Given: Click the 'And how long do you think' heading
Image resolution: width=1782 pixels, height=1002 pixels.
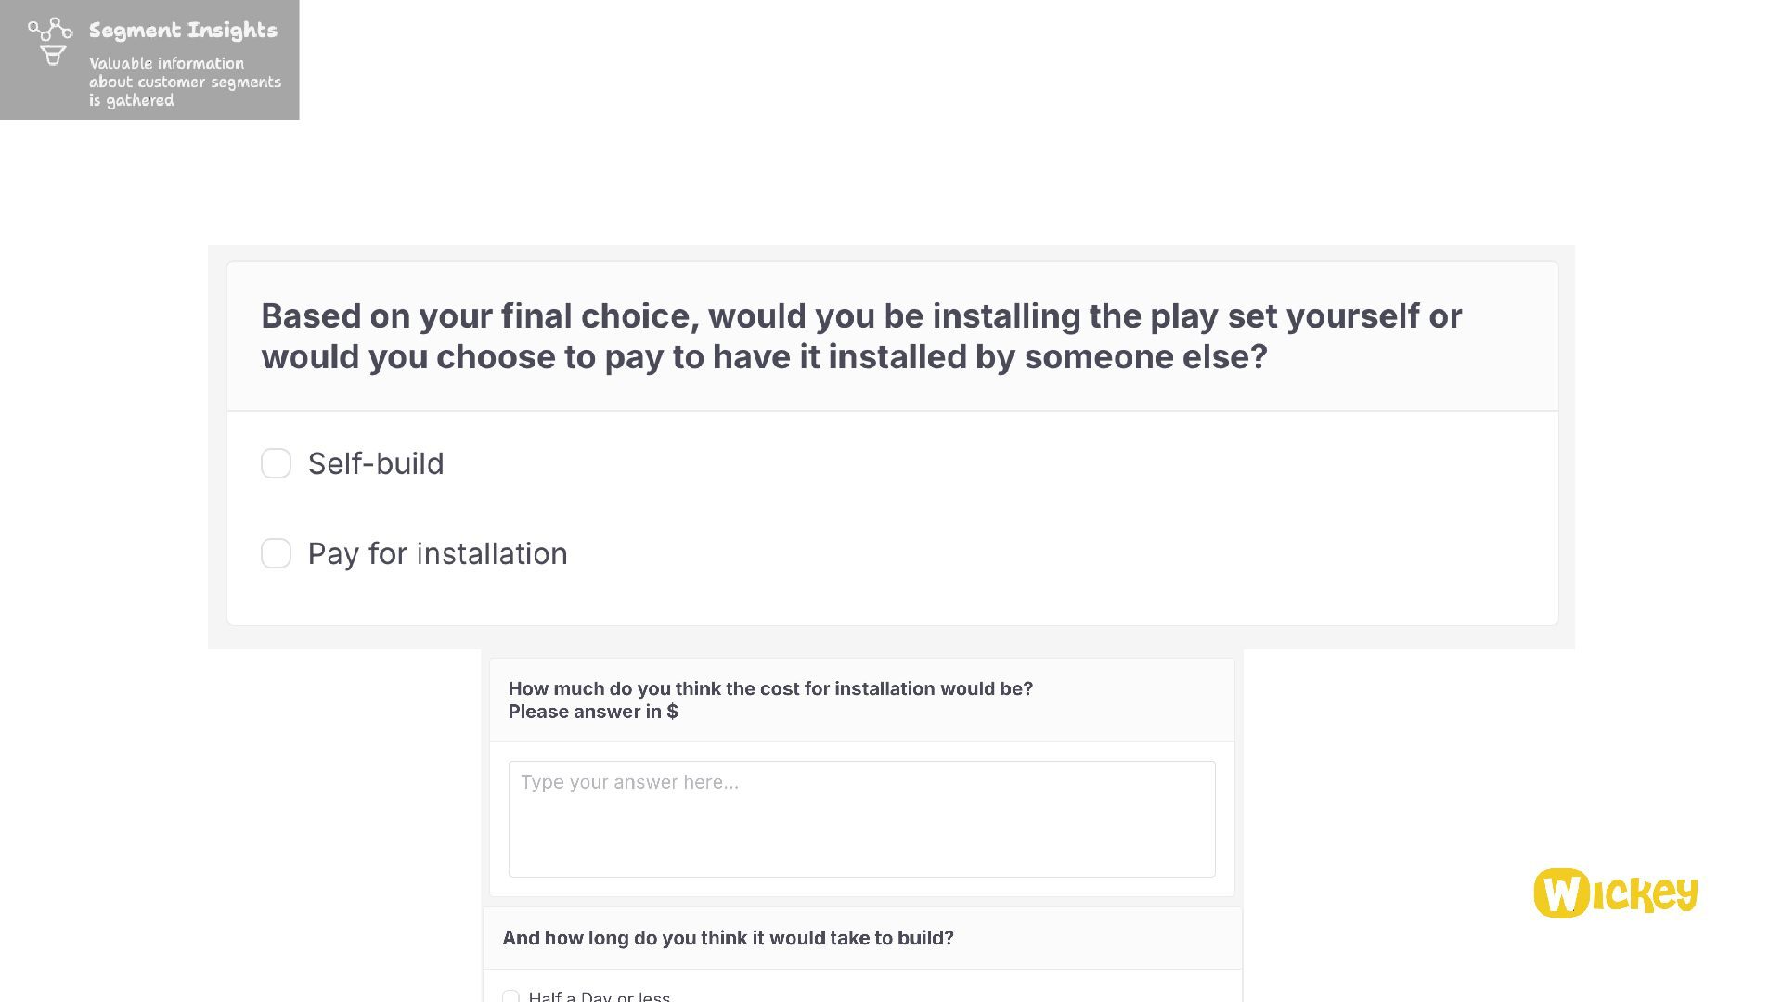Looking at the screenshot, I should point(728,938).
